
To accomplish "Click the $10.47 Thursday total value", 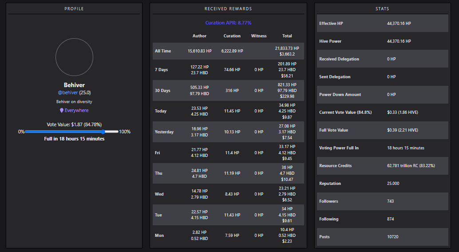I will click(x=287, y=179).
